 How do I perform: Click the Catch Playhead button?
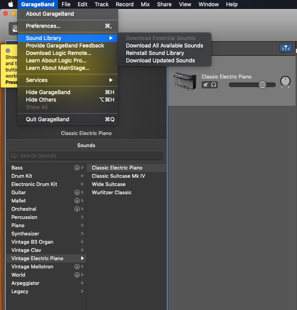coord(286,48)
